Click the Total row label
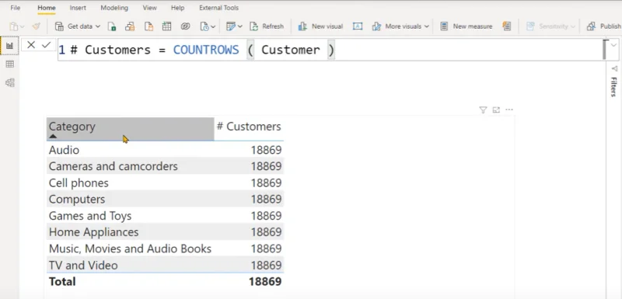The width and height of the screenshot is (622, 299). [62, 282]
